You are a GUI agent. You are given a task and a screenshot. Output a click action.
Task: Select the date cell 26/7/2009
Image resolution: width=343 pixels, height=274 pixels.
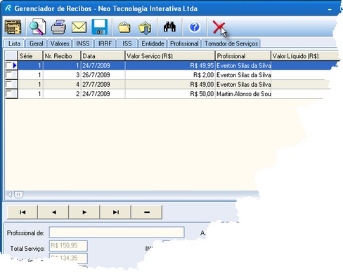103,75
